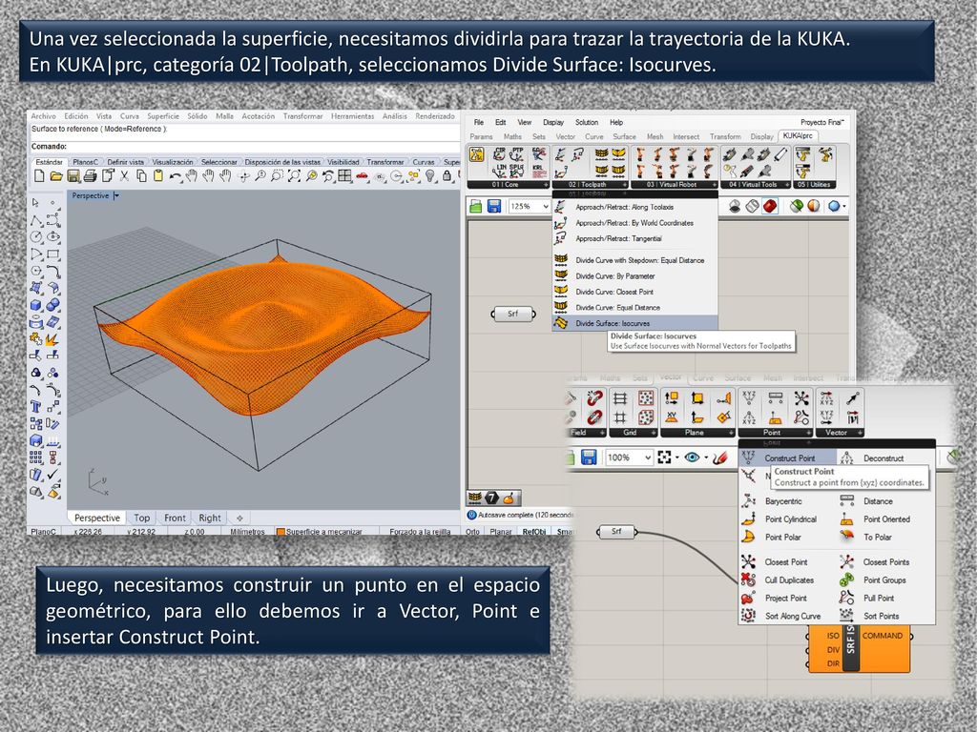Click the four-viewport layout icon in Rhino
The width and height of the screenshot is (977, 732).
(344, 176)
